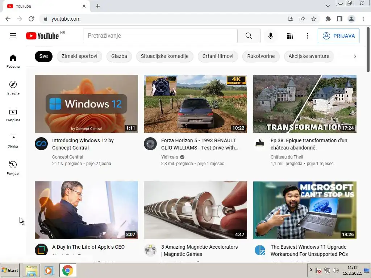Open channel avatar beside Windows 11 Upgrade video

[x=259, y=250]
